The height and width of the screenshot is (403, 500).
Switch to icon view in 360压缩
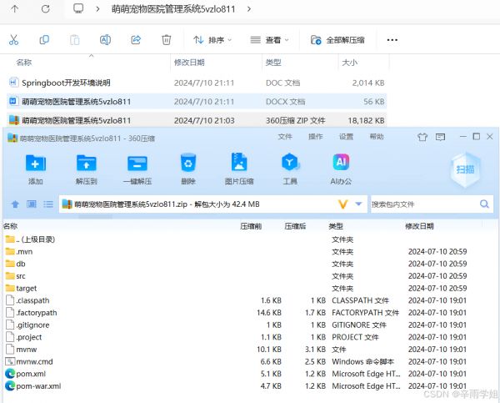pyautogui.click(x=32, y=204)
